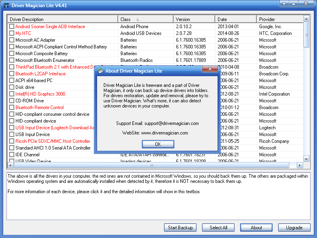Screen dimensions: 317x238
Task: Close the Driver Magician Lite main window
Action: pyautogui.click(x=306, y=4)
